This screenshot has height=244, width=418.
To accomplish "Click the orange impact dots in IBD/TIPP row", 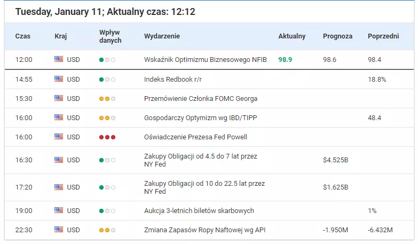I will point(104,118).
